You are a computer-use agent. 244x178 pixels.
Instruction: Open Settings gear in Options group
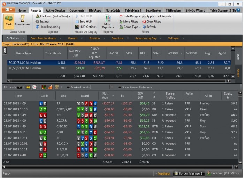pyautogui.click(x=43, y=22)
